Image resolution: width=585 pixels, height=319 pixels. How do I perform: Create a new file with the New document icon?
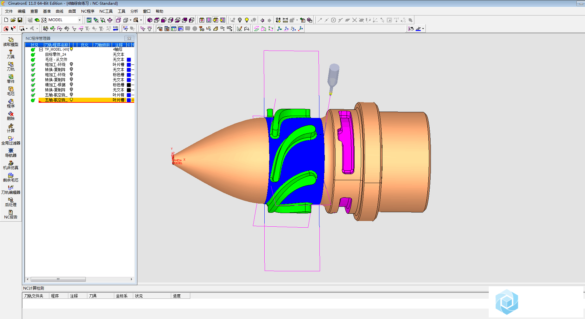coord(6,20)
